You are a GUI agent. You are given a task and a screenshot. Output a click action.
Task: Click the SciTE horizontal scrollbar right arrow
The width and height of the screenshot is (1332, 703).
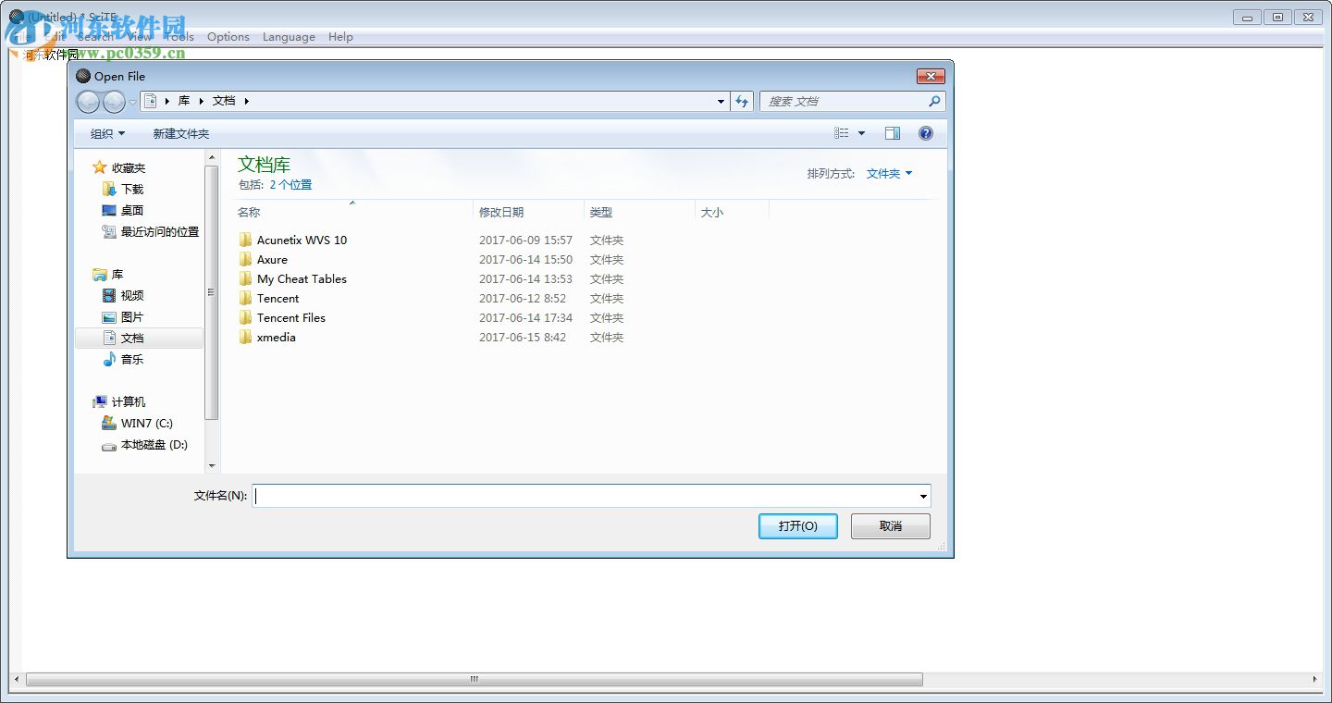(1316, 679)
